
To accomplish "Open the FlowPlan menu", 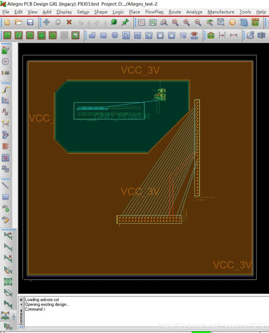I will pos(154,12).
